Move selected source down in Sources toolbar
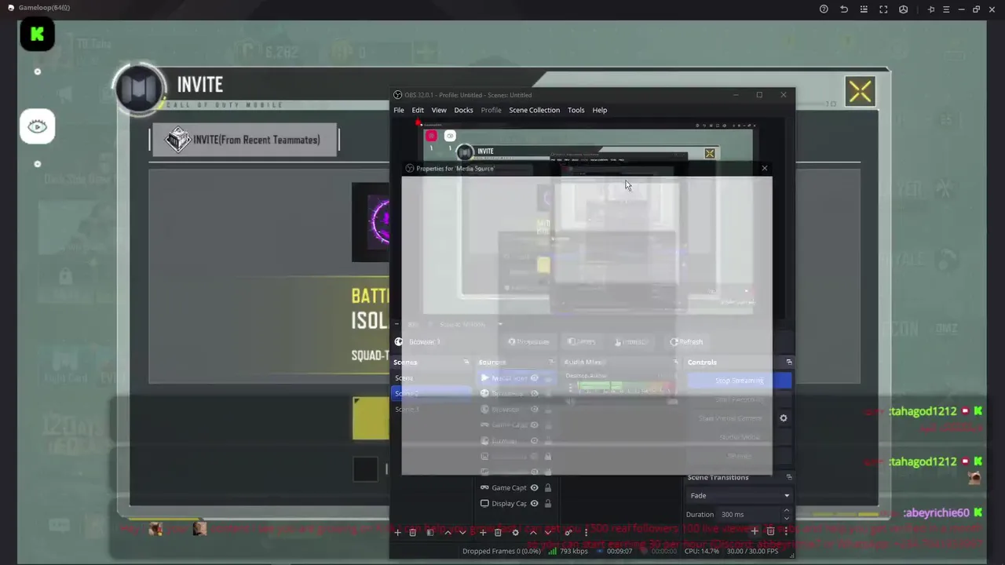Screen dimensions: 1005x565 click(x=548, y=532)
